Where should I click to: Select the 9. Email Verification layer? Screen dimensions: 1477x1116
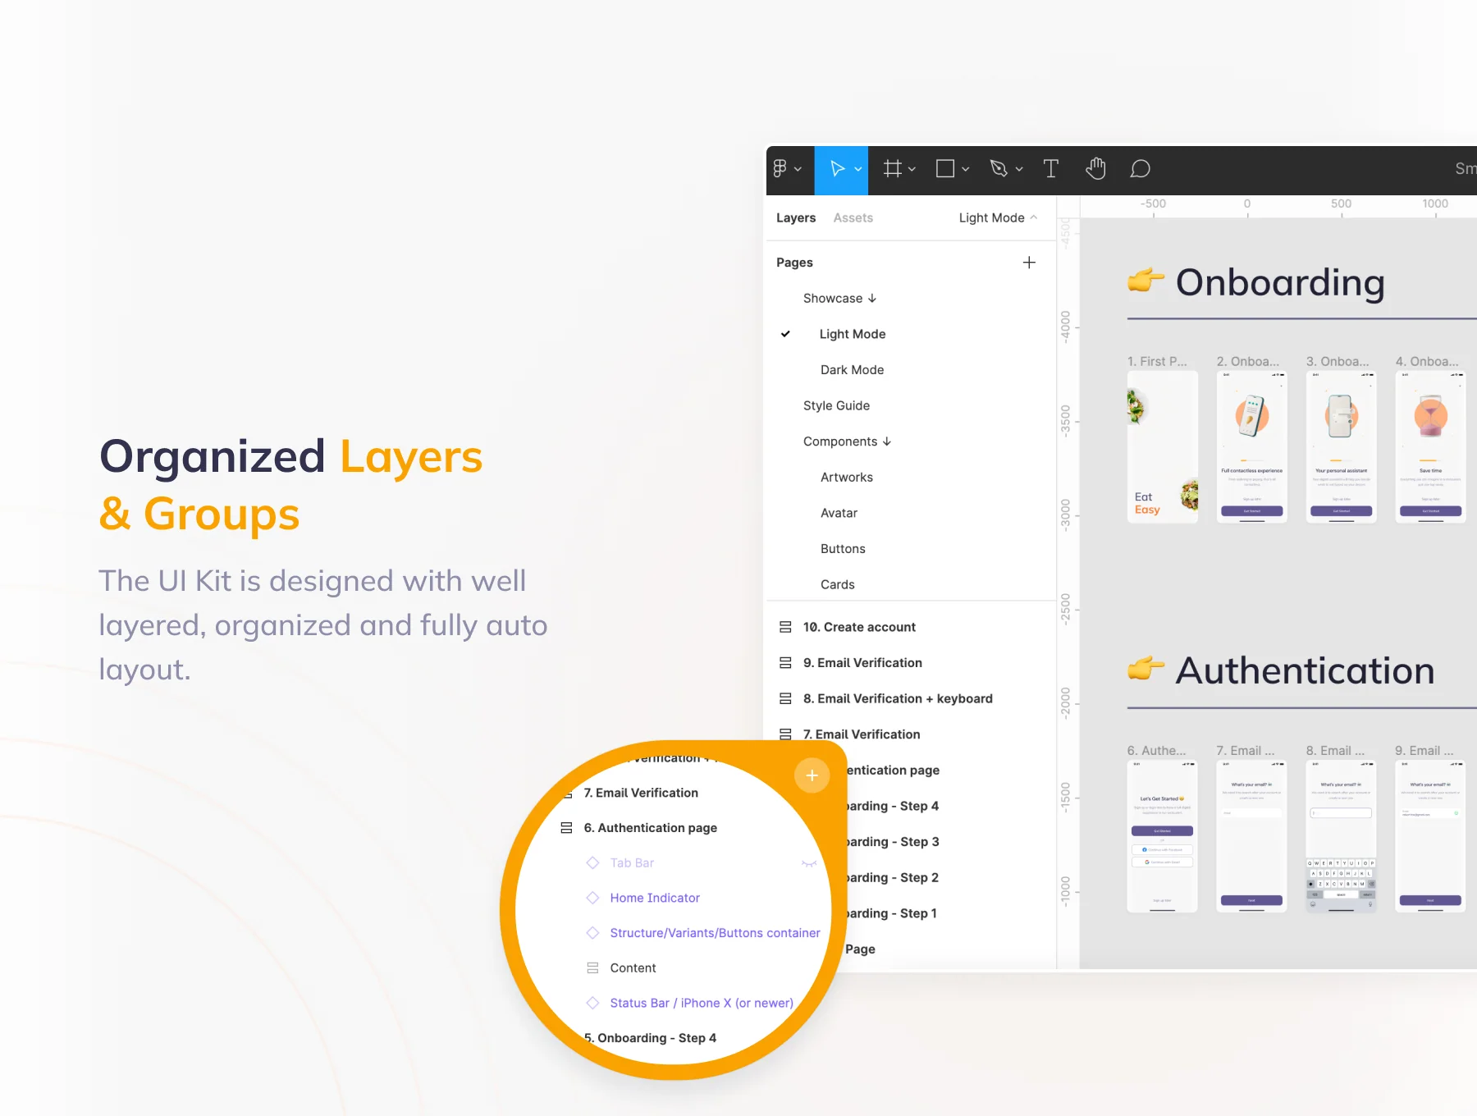click(862, 663)
